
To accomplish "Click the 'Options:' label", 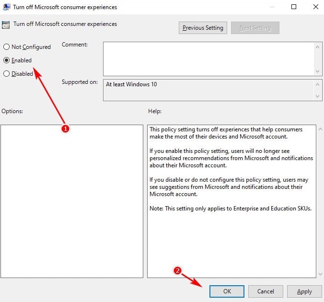I will click(x=12, y=111).
